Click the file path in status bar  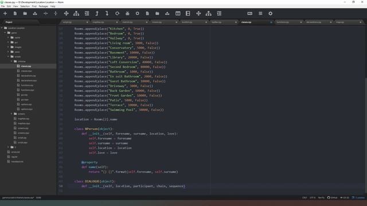[x=18, y=197]
